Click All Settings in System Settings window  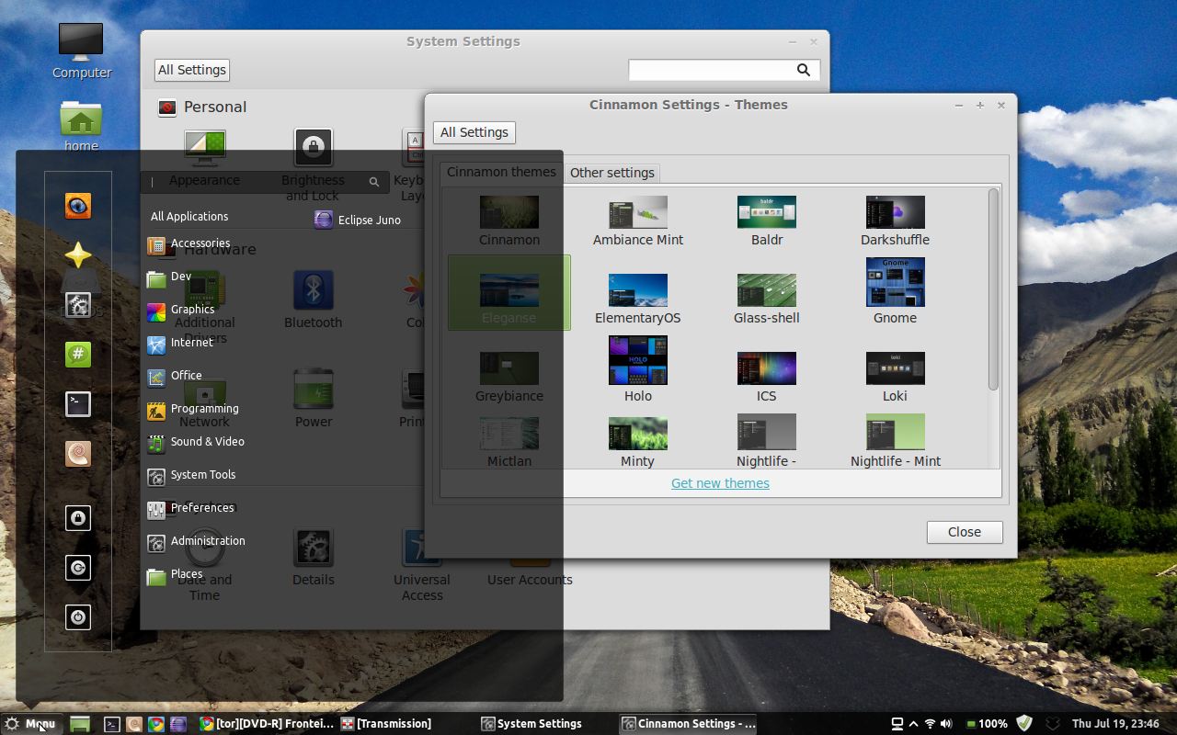point(191,70)
